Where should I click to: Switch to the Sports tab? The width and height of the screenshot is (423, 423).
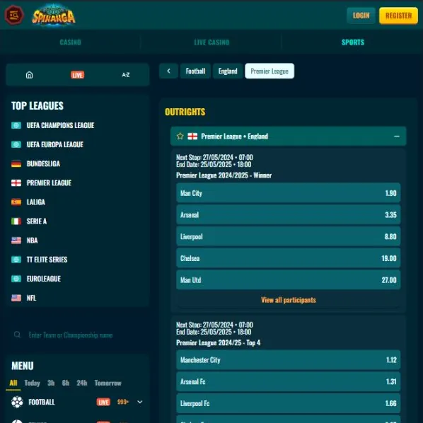352,42
